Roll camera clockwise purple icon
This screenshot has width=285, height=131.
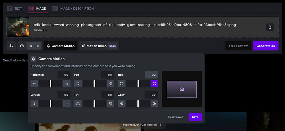pos(154,84)
